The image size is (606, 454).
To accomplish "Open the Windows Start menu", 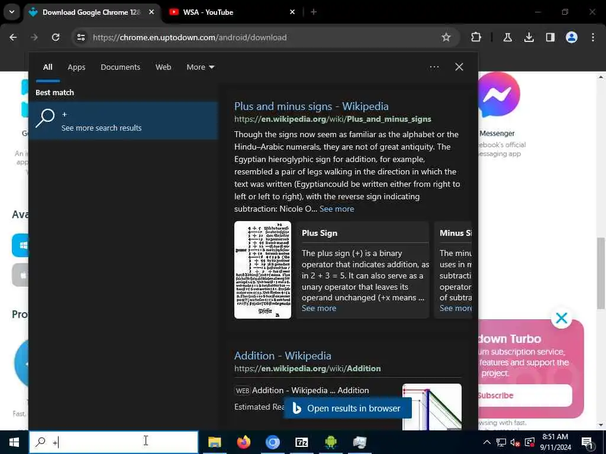I will (x=14, y=442).
